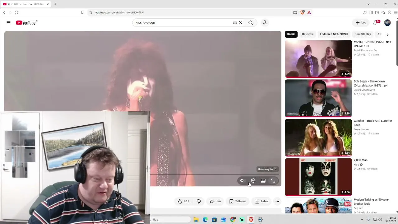Image resolution: width=398 pixels, height=224 pixels.
Task: Open the MOVETRON feat POJU video thumbnail
Action: pyautogui.click(x=318, y=59)
